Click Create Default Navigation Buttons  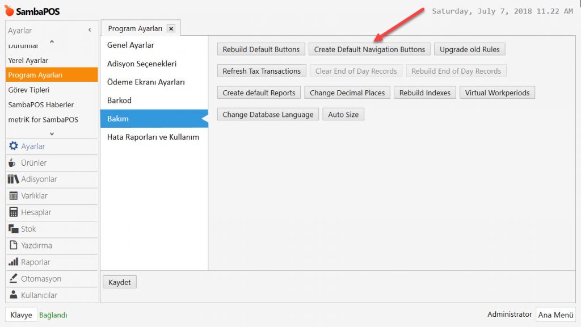pyautogui.click(x=369, y=49)
